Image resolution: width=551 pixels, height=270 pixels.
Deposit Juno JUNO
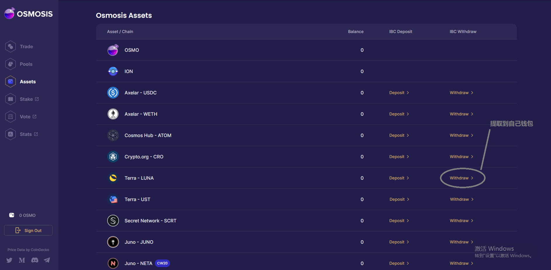tap(399, 242)
